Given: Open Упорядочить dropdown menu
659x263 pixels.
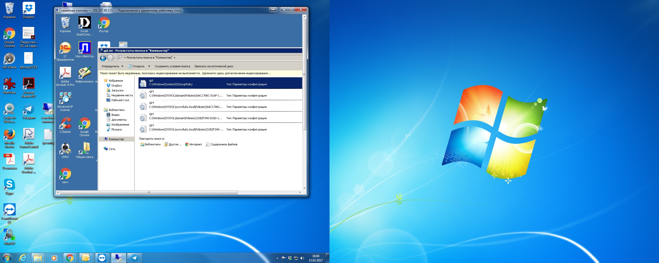Looking at the screenshot, I should pyautogui.click(x=112, y=66).
